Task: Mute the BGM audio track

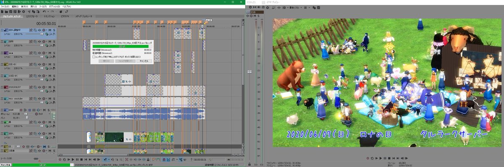Action: click(44, 110)
